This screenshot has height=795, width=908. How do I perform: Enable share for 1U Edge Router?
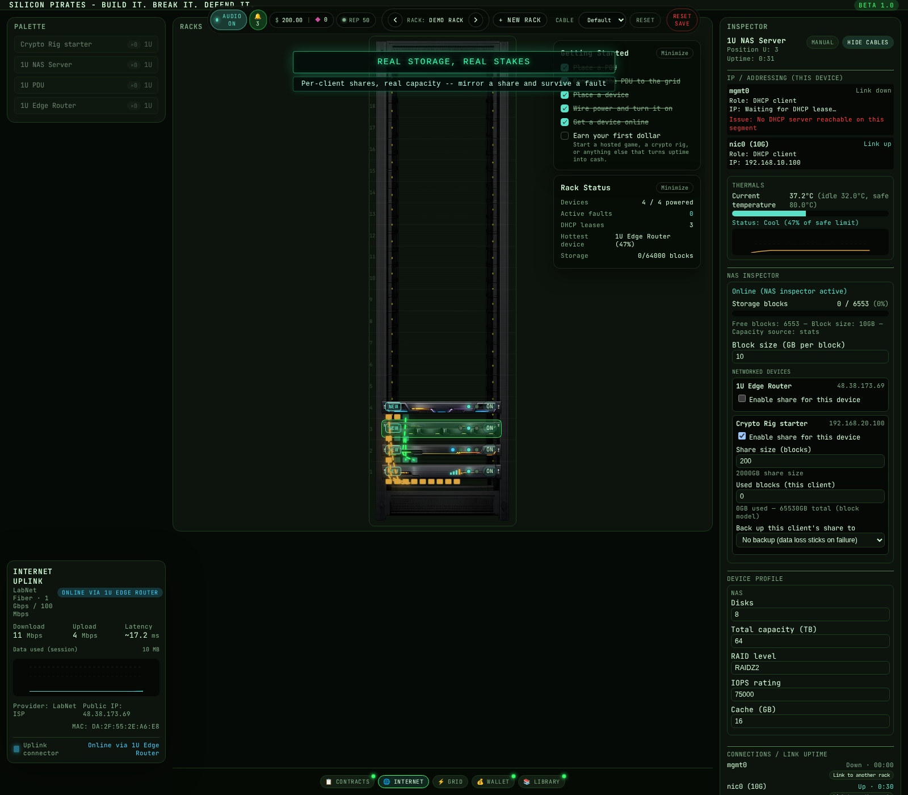(x=742, y=399)
